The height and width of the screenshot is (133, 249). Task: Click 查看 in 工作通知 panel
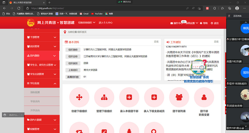coord(216,42)
